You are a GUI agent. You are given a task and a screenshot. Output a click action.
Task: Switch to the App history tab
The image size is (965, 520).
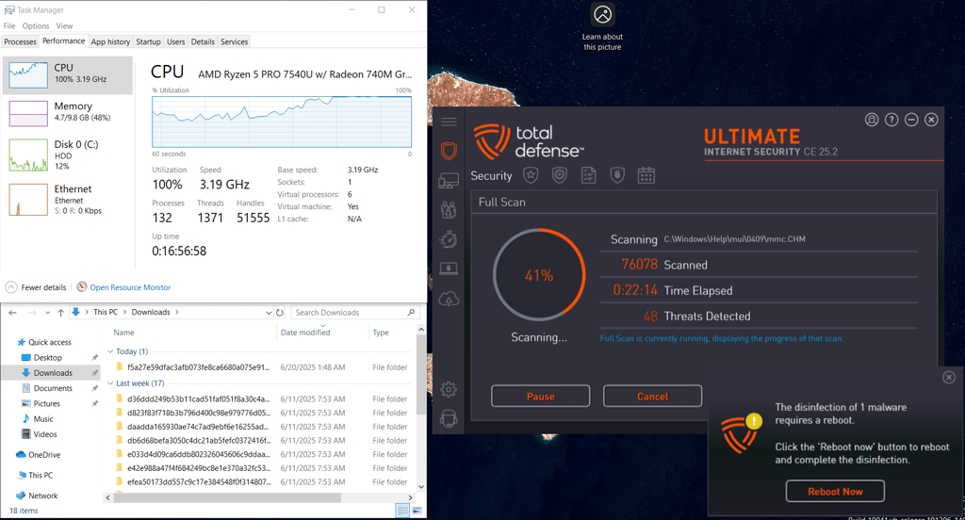click(x=111, y=41)
